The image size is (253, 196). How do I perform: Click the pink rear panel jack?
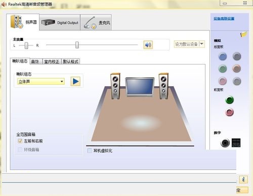[x=223, y=81]
